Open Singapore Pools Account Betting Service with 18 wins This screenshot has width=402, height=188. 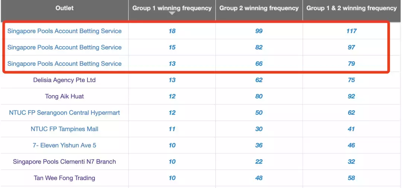click(64, 31)
